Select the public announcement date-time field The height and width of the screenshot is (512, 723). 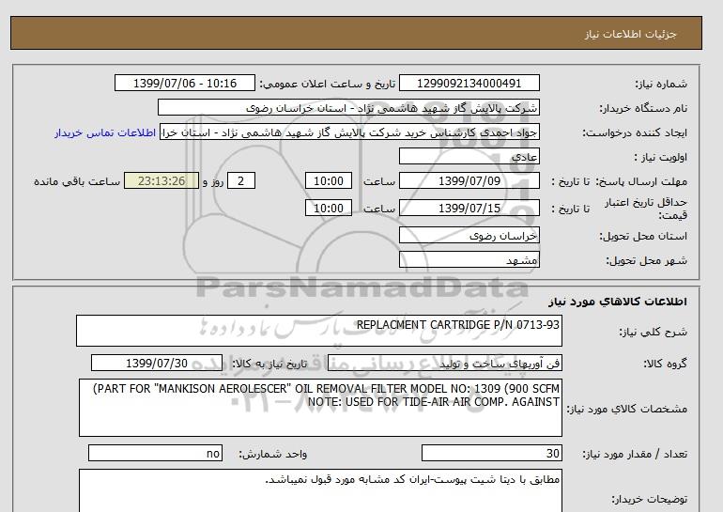(x=184, y=84)
